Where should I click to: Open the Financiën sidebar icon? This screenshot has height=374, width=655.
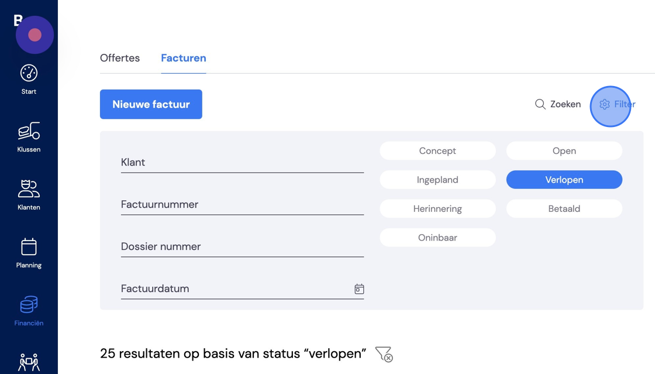(x=29, y=304)
